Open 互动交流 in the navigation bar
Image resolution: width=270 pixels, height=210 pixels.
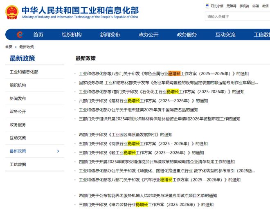pyautogui.click(x=225, y=35)
